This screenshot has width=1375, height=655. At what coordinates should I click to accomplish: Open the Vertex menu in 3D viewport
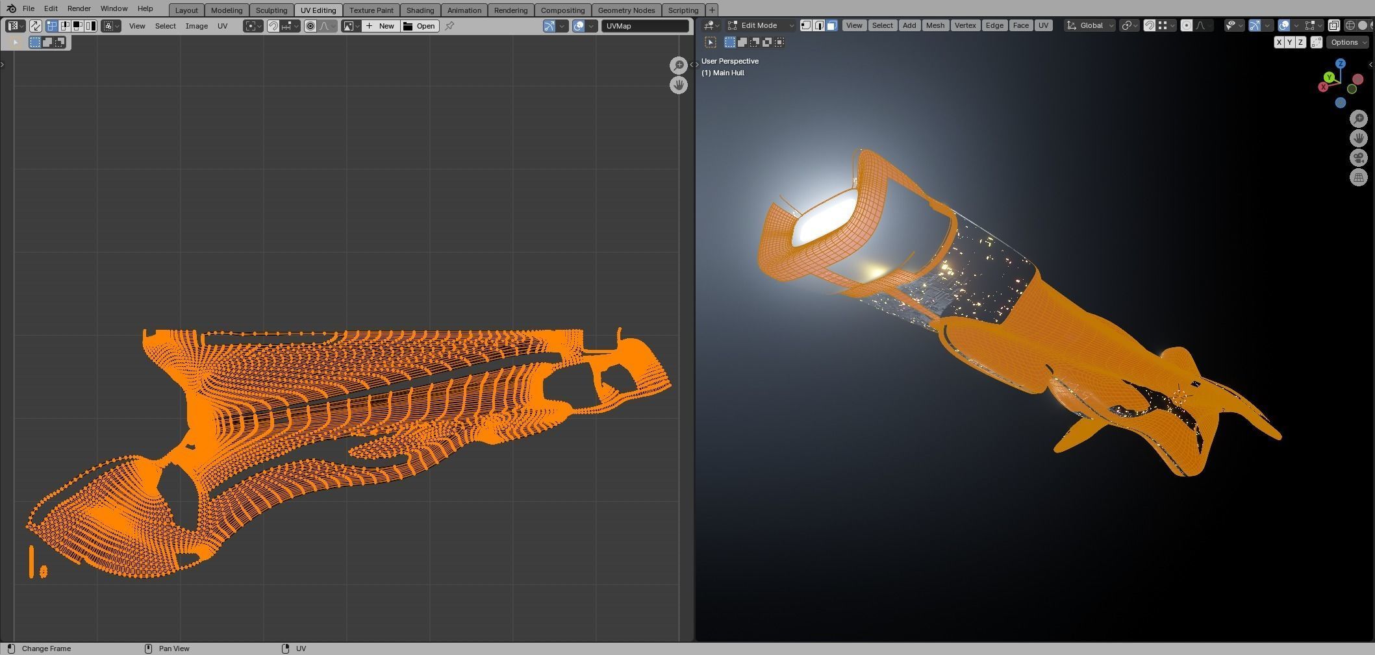coord(965,25)
